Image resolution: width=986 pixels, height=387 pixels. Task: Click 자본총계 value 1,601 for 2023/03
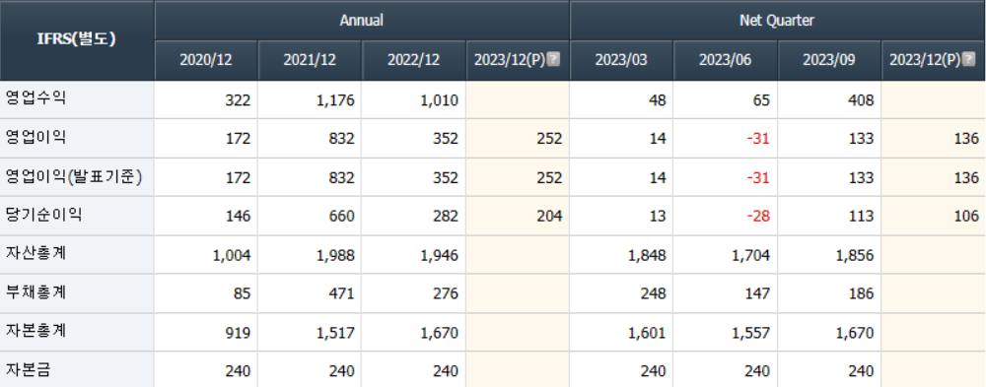pos(647,332)
